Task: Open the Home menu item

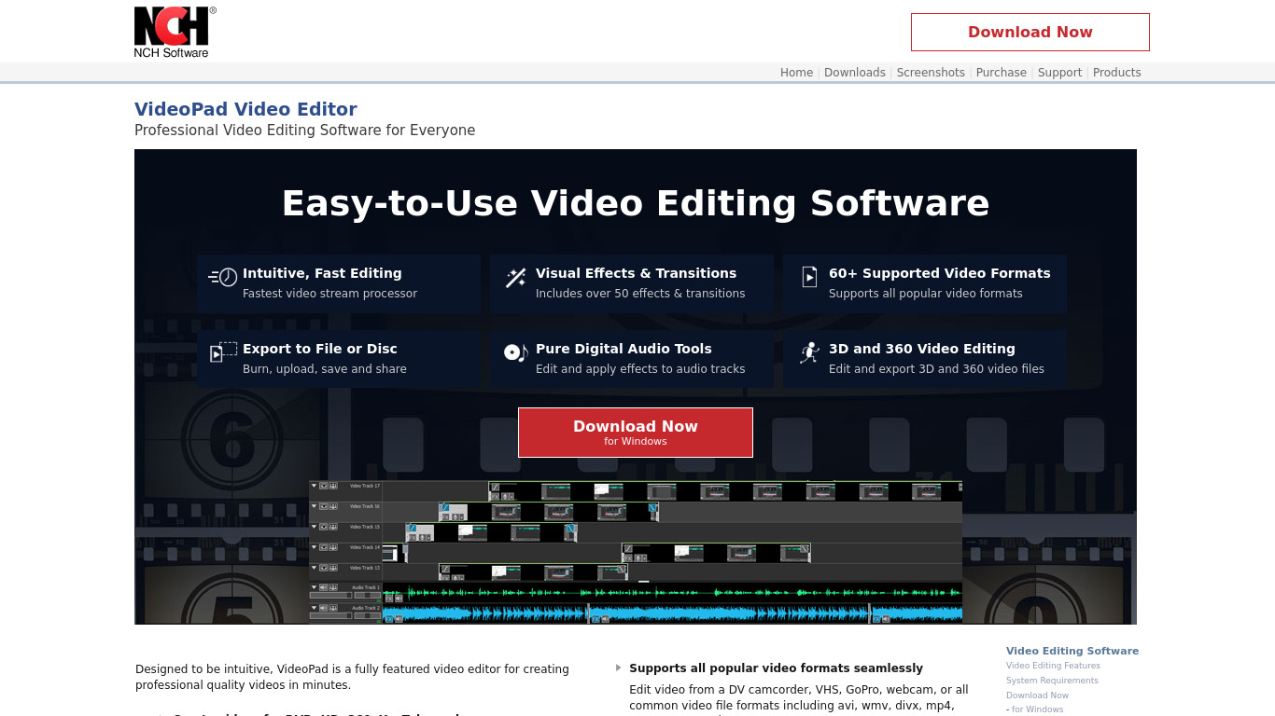Action: tap(796, 73)
